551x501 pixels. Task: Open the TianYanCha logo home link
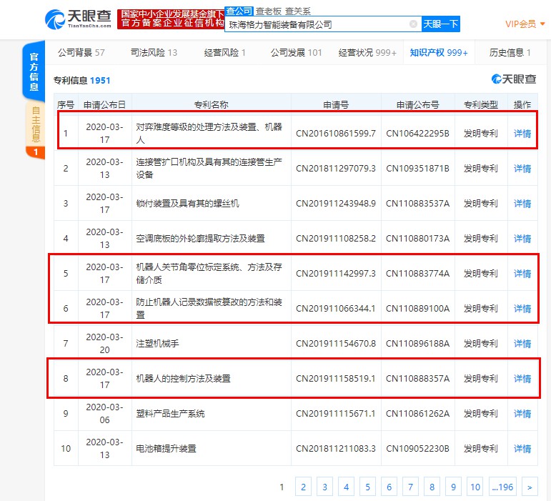pos(79,19)
